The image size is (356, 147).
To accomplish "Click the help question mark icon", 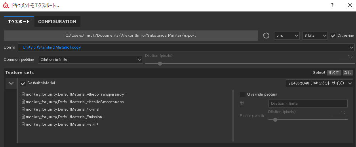I will 332,6.
